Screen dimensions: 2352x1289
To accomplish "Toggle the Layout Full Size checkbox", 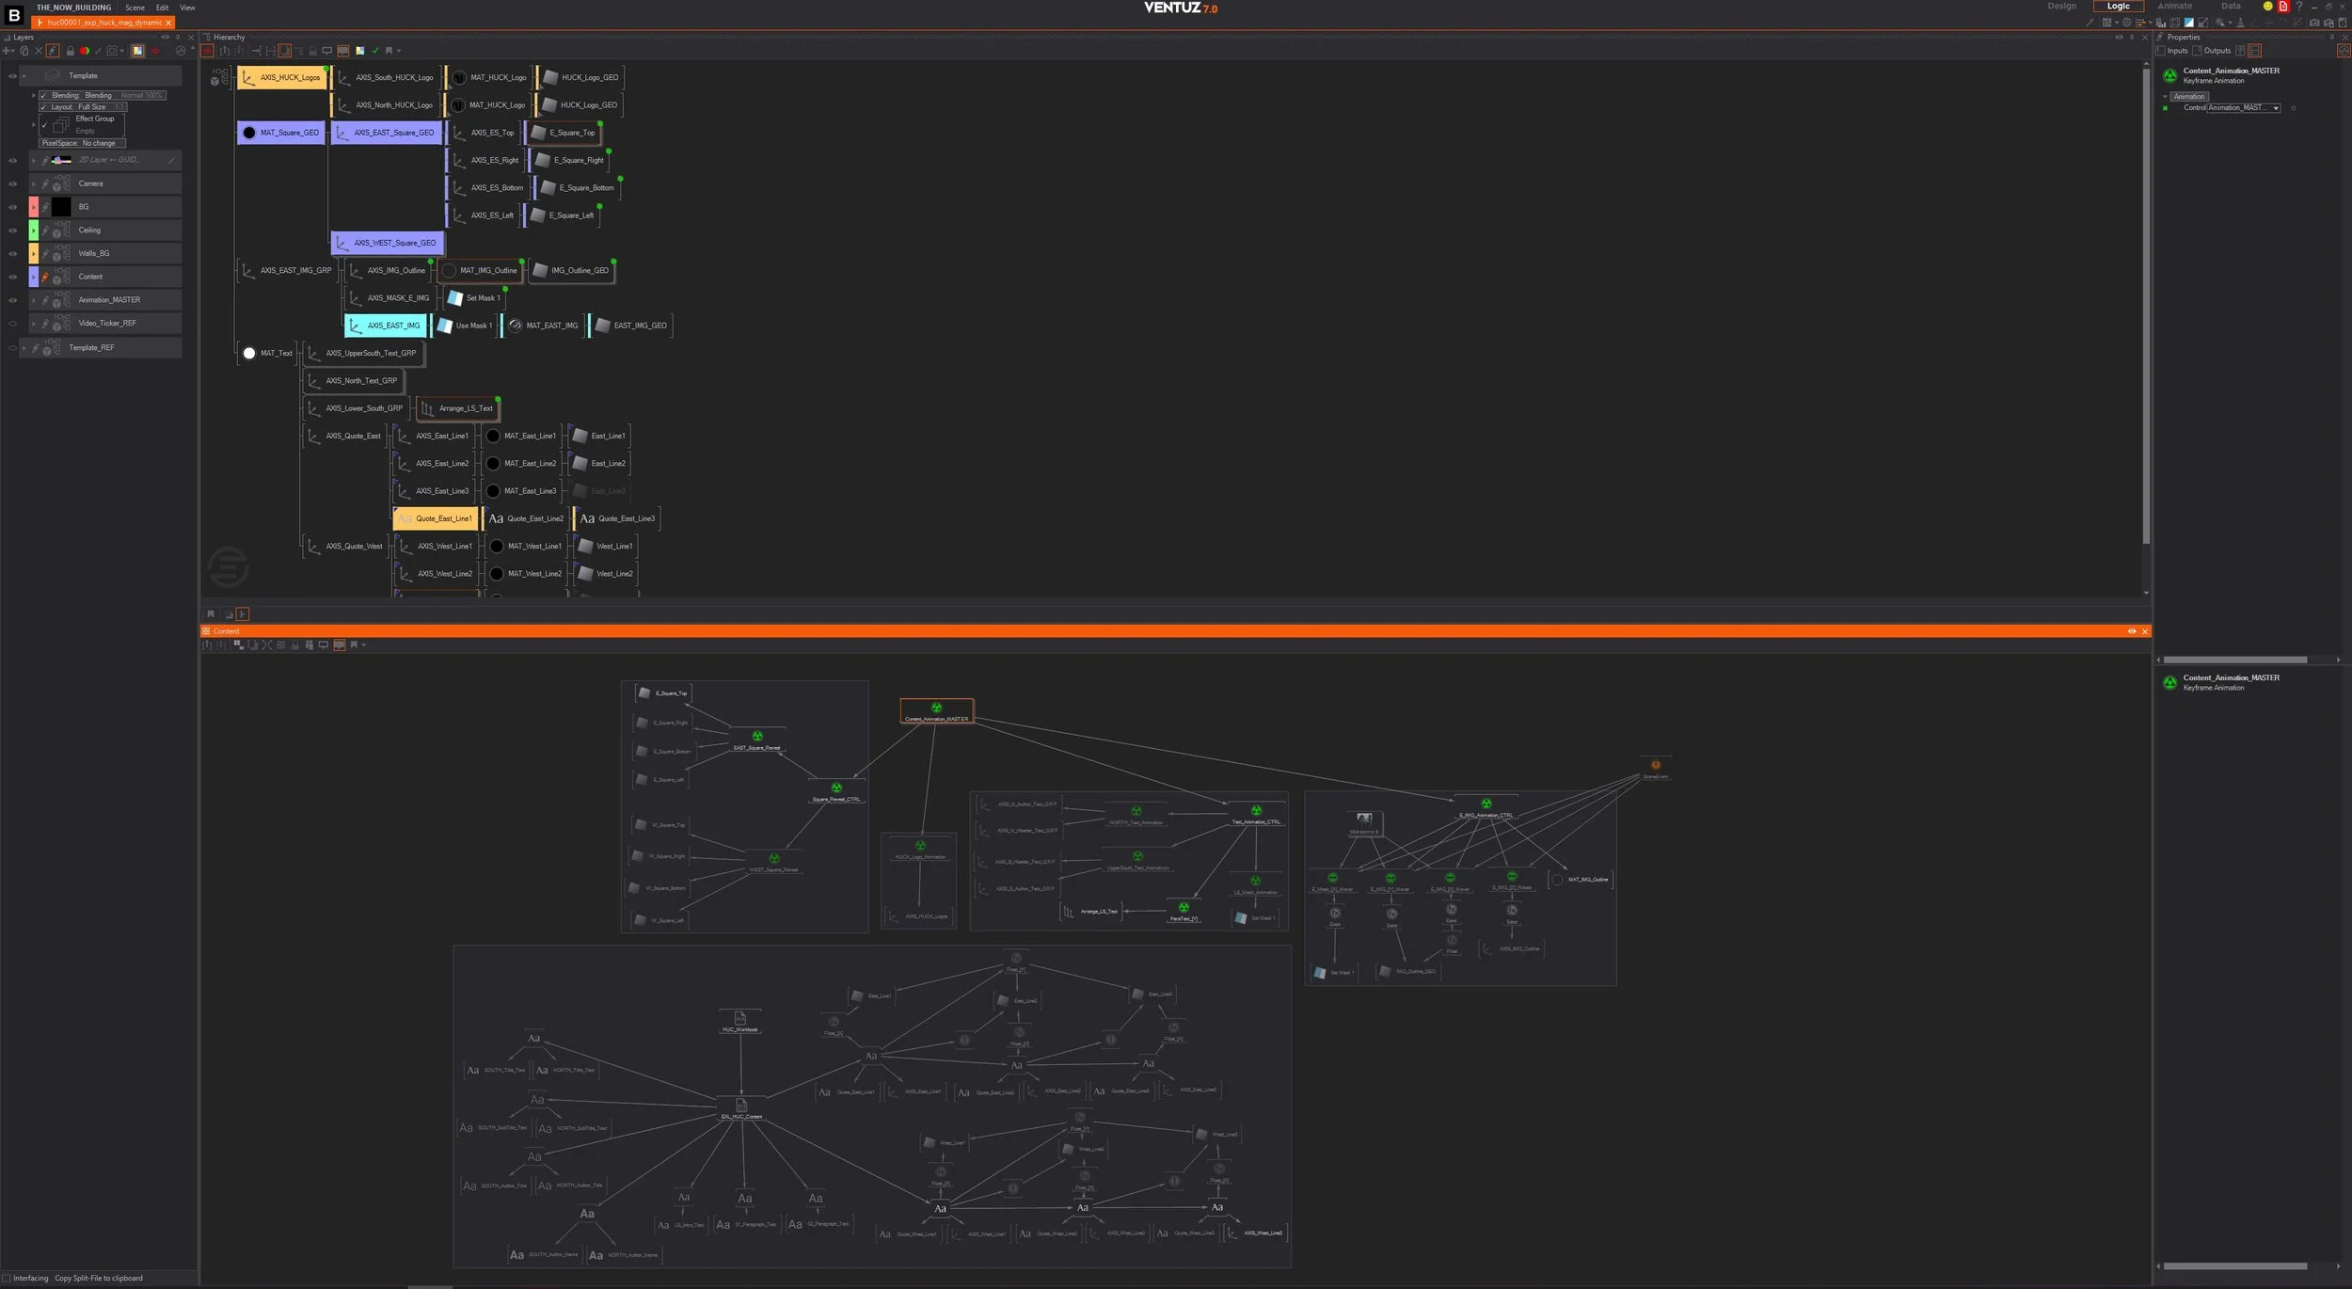I will click(x=43, y=107).
